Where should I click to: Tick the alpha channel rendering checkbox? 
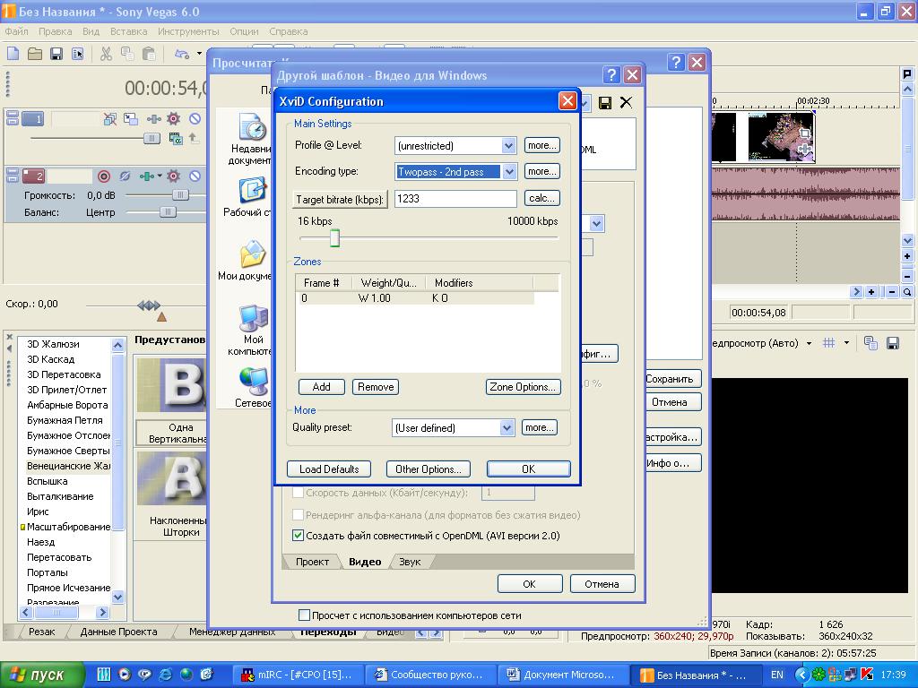coord(298,514)
